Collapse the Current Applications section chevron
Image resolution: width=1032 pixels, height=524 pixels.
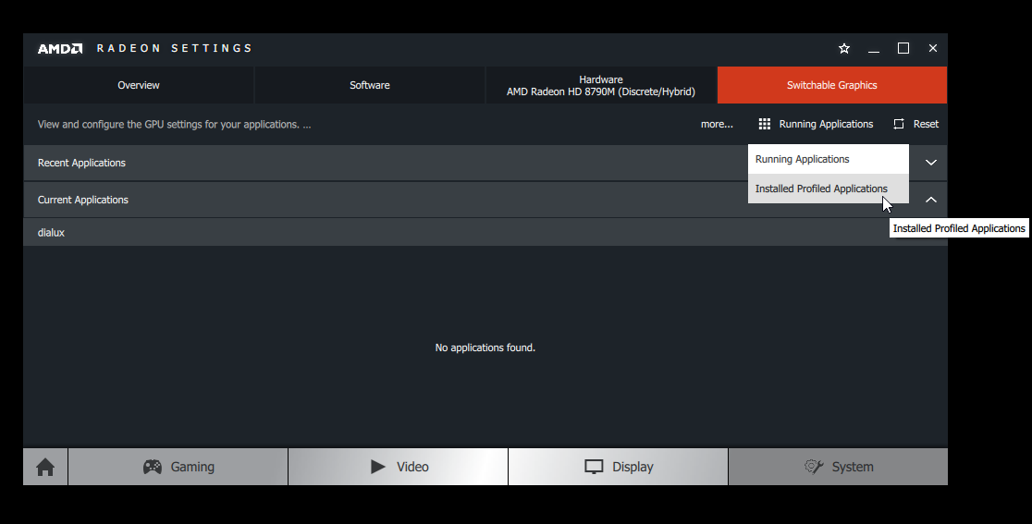(x=930, y=200)
